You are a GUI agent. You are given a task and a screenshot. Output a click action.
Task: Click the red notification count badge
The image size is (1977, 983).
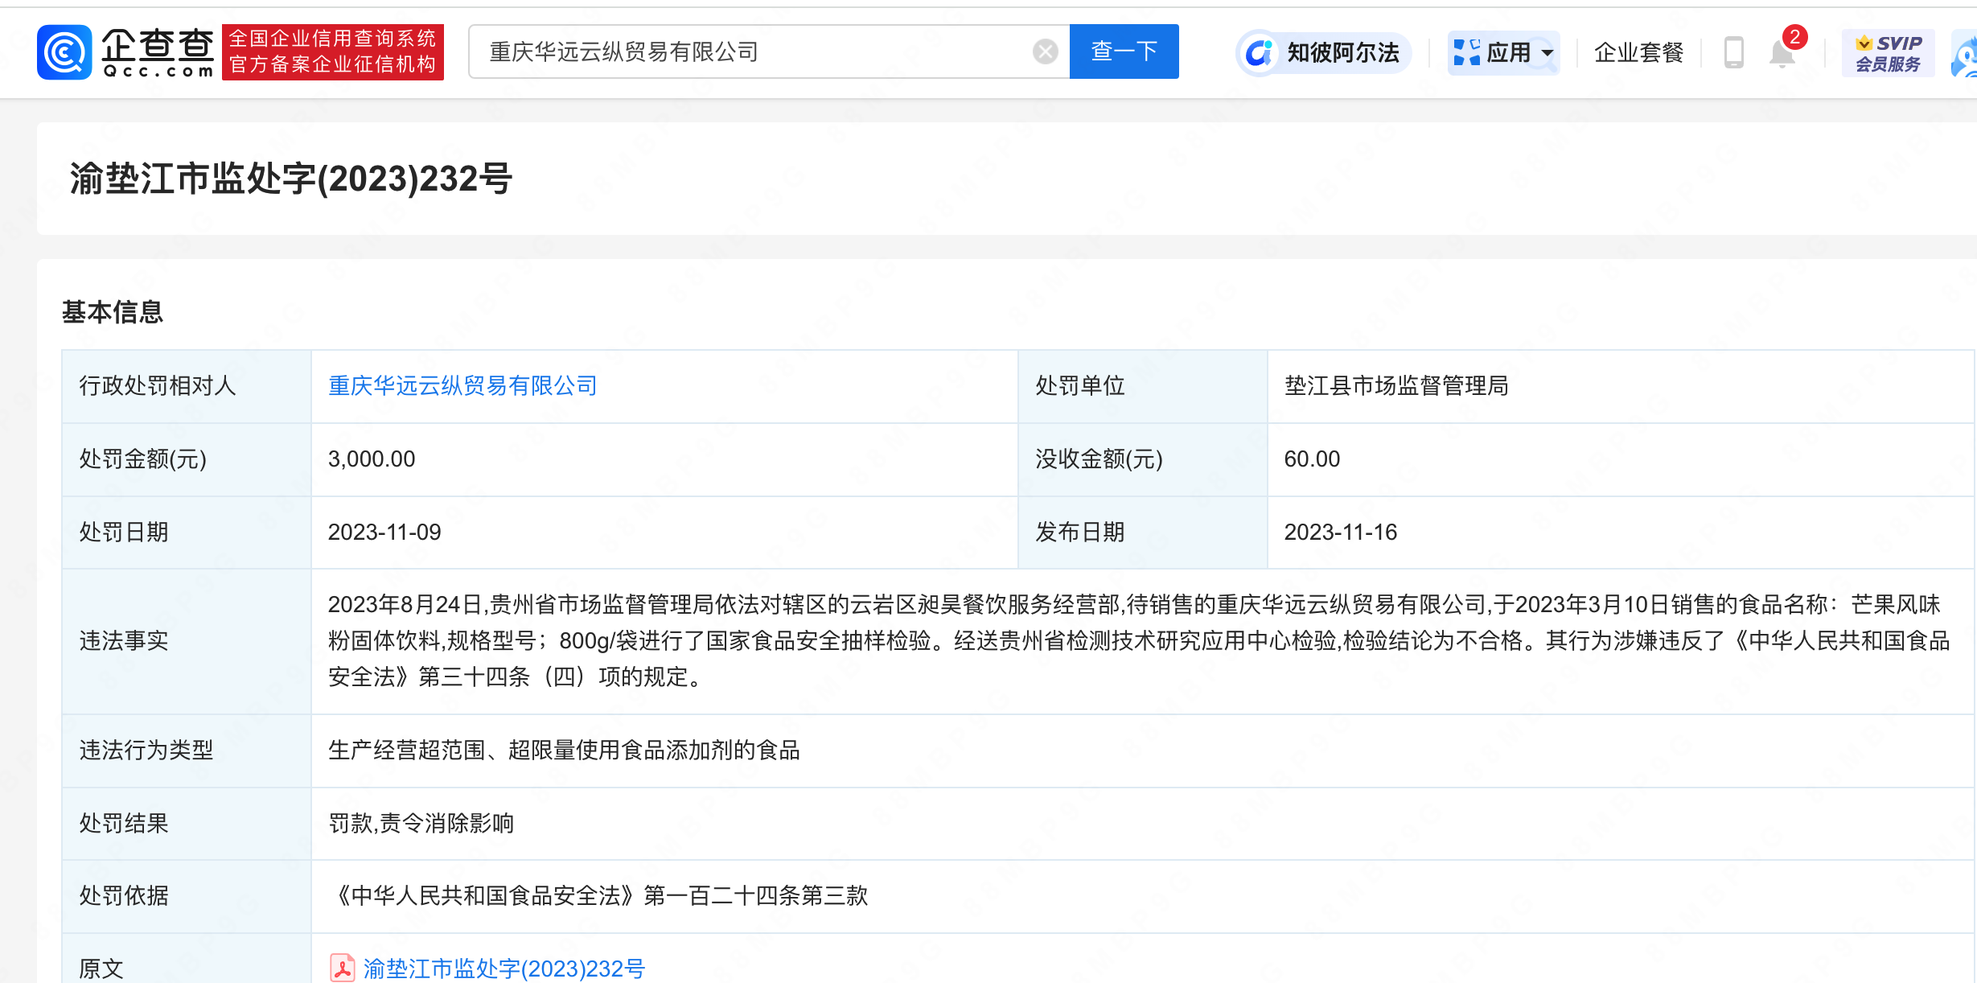click(x=1794, y=37)
